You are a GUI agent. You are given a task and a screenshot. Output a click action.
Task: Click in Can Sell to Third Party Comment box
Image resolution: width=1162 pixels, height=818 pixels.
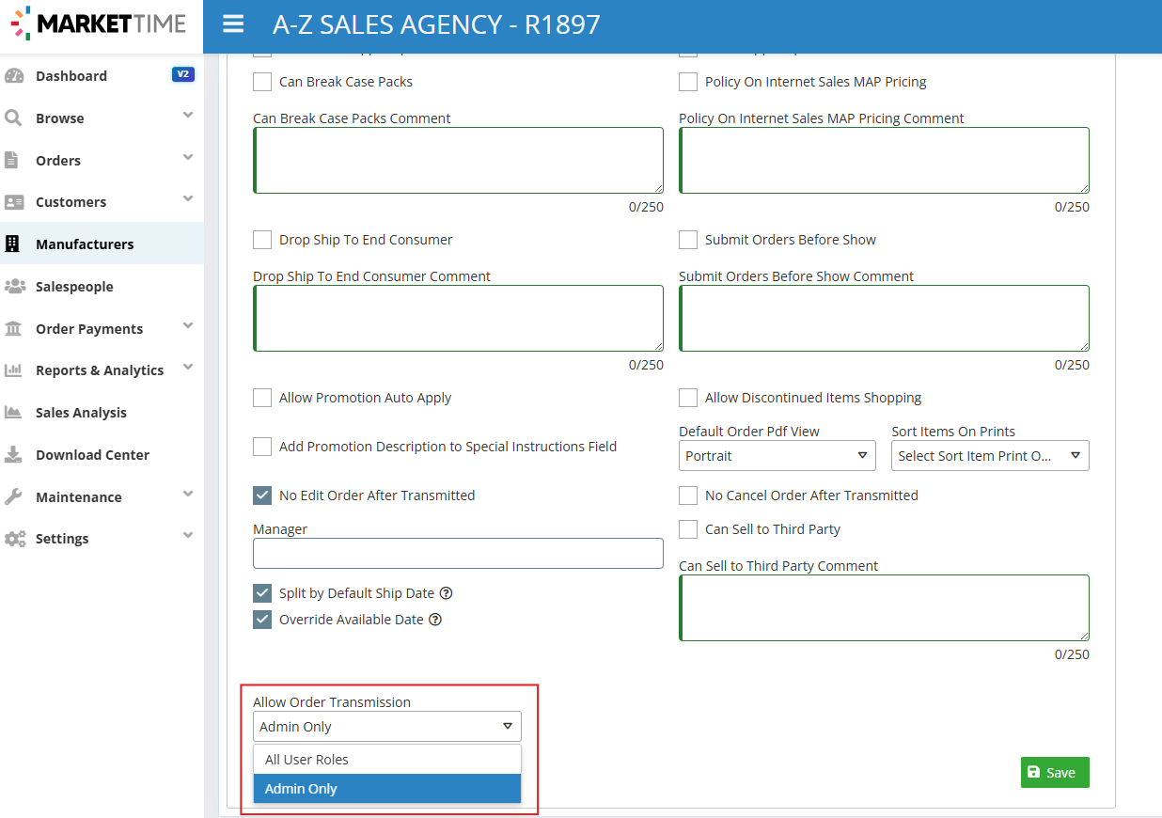884,608
